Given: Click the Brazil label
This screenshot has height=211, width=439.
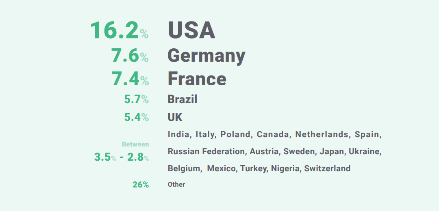Looking at the screenshot, I should coord(183,99).
